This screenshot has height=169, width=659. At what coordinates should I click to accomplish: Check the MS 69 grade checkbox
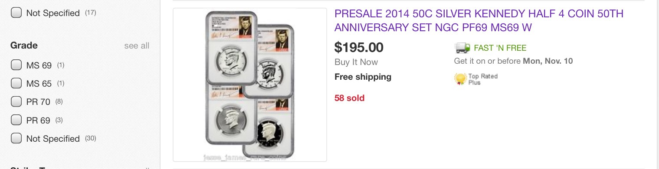pos(16,65)
